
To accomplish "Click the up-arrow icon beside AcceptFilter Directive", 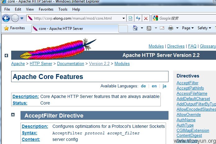I will point(13,114).
